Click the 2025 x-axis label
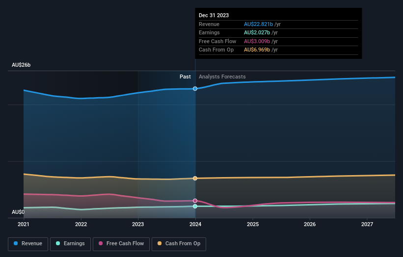 [x=253, y=224]
